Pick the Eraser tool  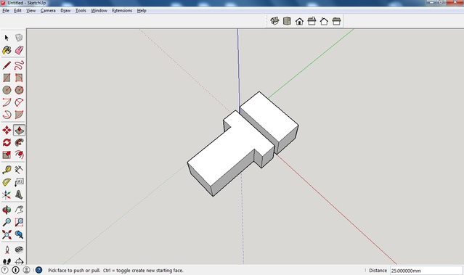(19, 50)
